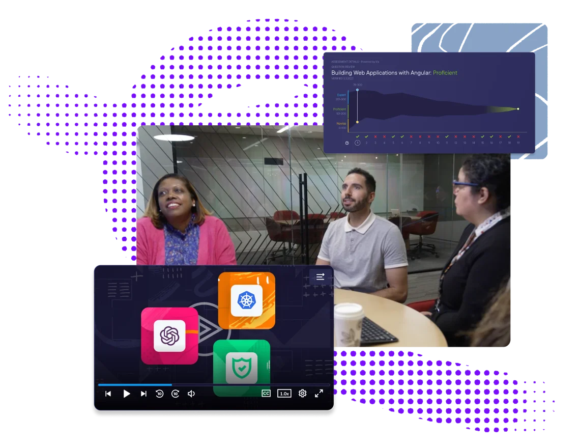This screenshot has height=447, width=580.
Task: Mute the video volume speaker icon
Action: pyautogui.click(x=191, y=394)
